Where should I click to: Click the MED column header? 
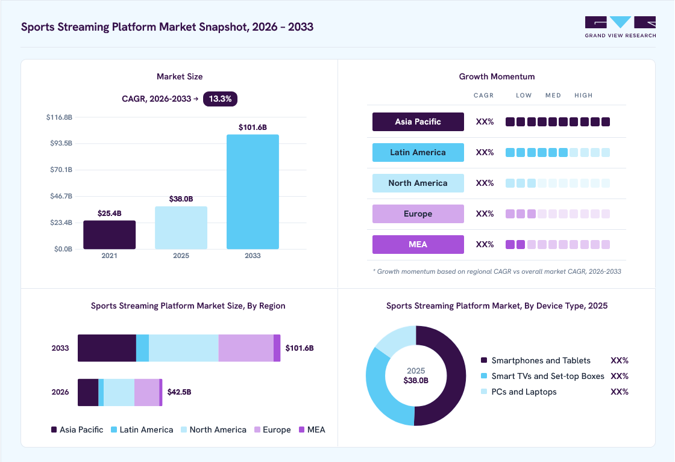click(x=553, y=96)
